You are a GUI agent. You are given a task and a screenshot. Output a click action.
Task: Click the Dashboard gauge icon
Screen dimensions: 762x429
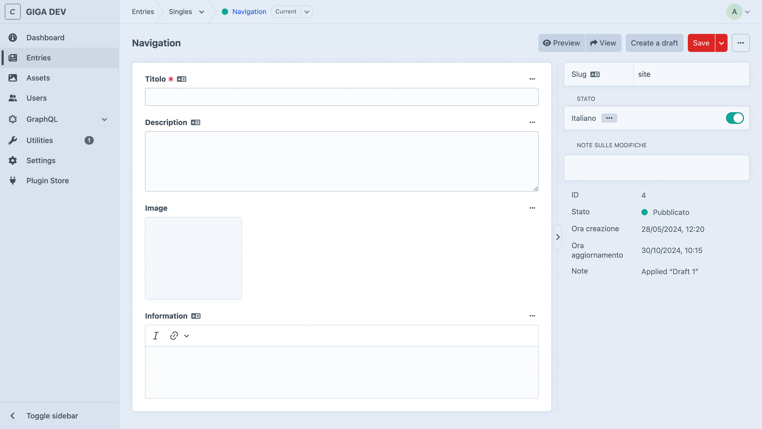coord(13,38)
